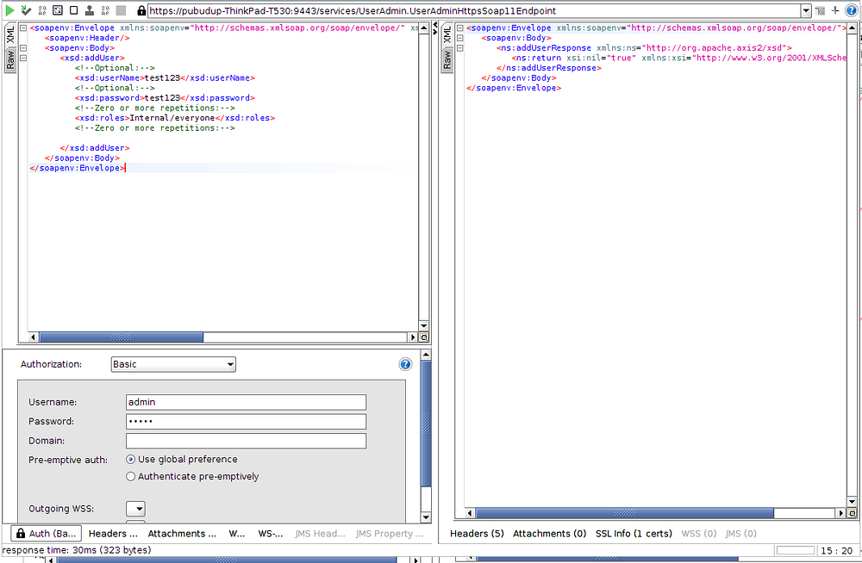Open the request Attachments tab

(x=182, y=534)
